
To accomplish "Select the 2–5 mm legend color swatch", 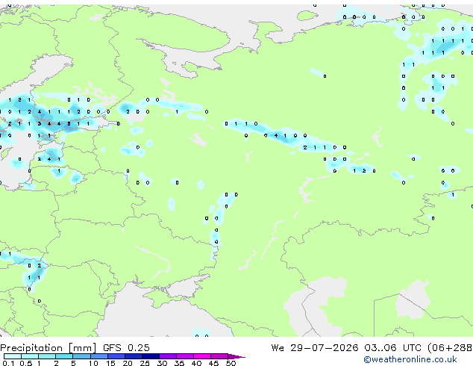I will click(x=64, y=356).
